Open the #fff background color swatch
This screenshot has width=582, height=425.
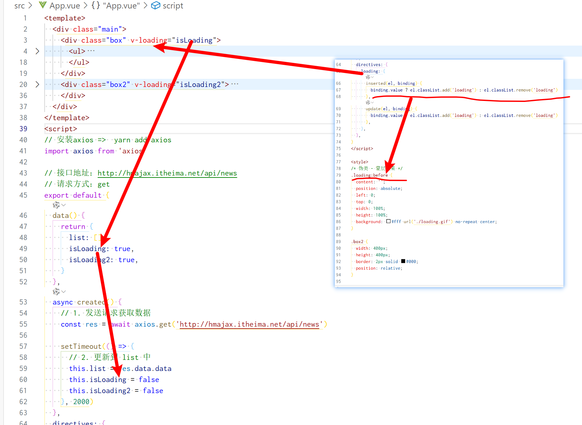click(x=388, y=221)
